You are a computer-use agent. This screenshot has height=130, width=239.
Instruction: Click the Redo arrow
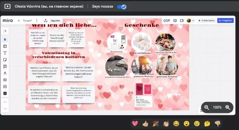(5, 109)
